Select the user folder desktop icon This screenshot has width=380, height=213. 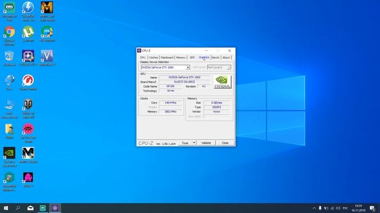coord(9,131)
